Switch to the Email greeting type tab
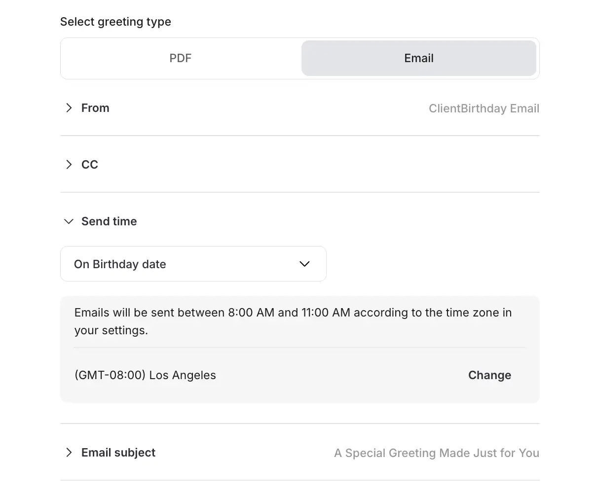597x493 pixels. tap(419, 58)
